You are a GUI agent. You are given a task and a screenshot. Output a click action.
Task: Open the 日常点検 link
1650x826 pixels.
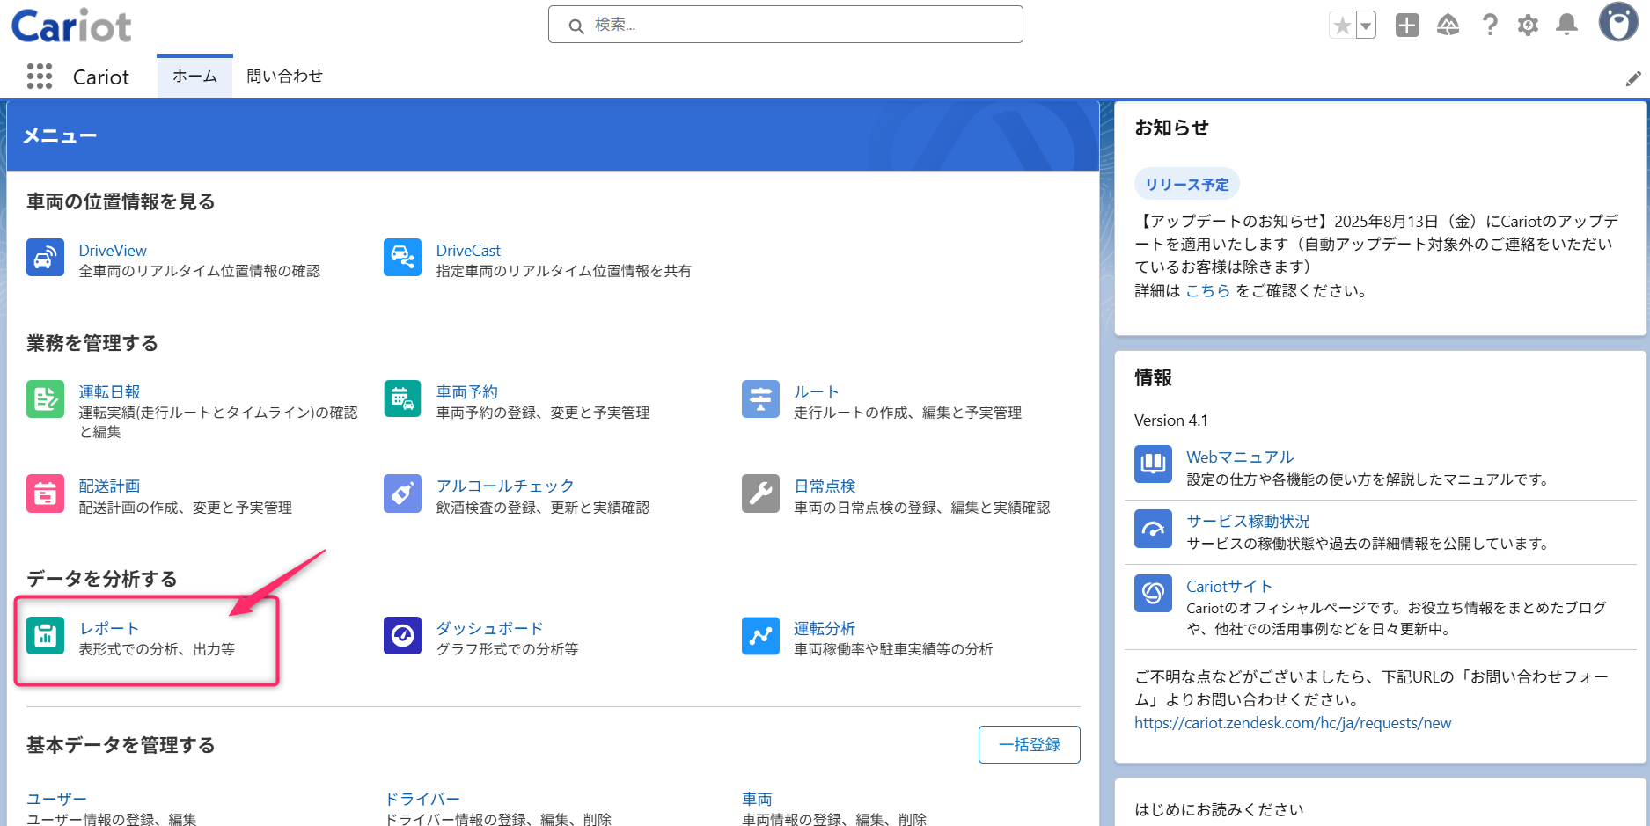pyautogui.click(x=825, y=486)
